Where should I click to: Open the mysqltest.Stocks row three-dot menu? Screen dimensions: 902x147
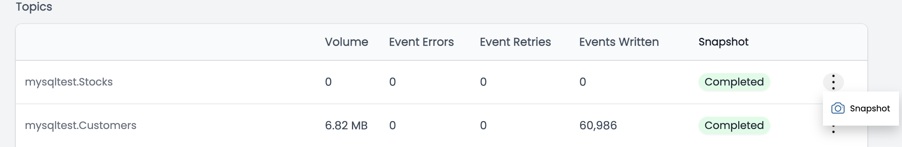[x=833, y=82]
